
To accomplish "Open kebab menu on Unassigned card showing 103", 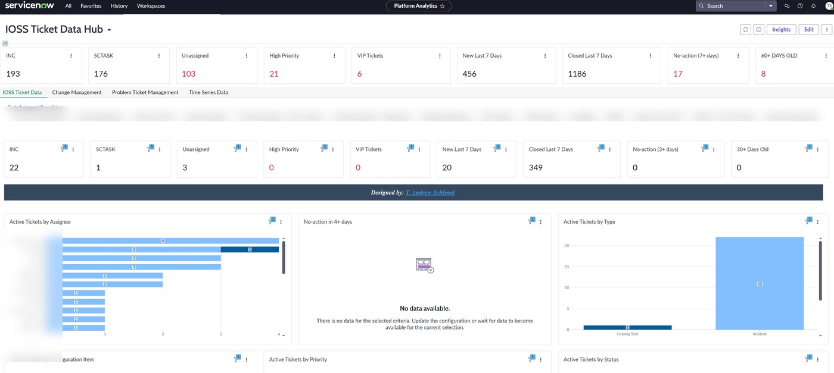I will (247, 56).
